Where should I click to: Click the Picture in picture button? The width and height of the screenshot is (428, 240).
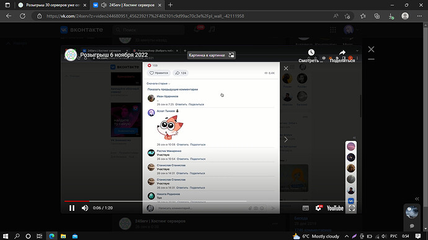click(x=212, y=55)
